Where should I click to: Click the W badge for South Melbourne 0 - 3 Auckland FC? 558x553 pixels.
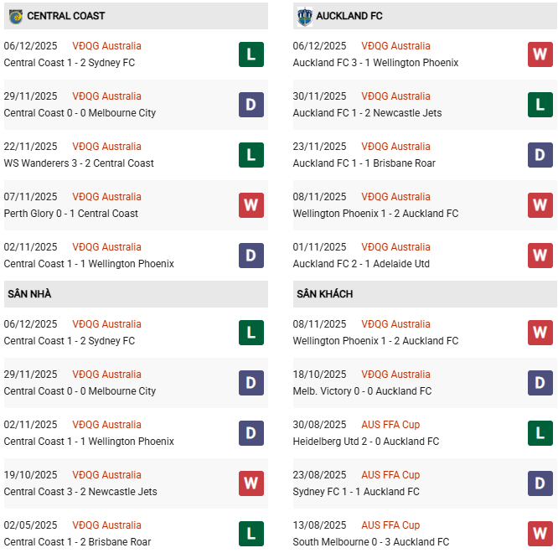(540, 534)
